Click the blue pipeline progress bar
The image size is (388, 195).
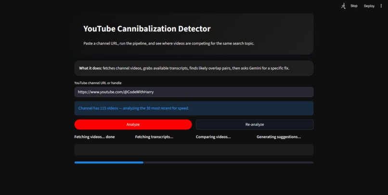[x=194, y=162]
